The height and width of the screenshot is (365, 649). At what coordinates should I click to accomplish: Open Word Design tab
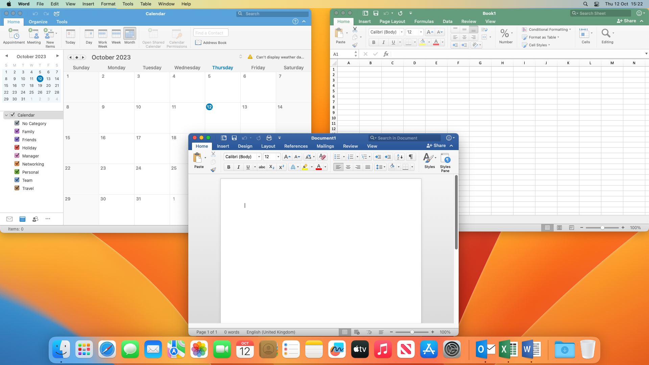pyautogui.click(x=245, y=146)
